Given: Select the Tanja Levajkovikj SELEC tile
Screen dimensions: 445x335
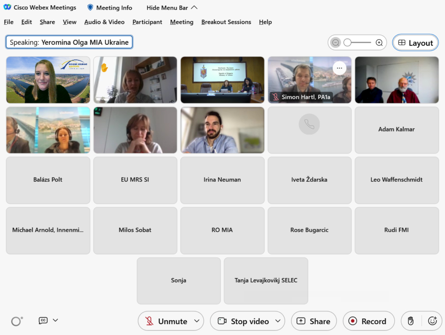Looking at the screenshot, I should (x=266, y=280).
